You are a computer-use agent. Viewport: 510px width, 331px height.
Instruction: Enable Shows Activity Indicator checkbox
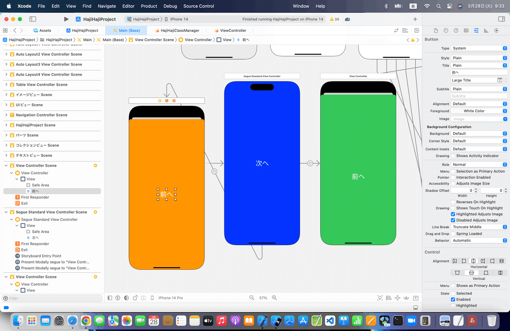pyautogui.click(x=453, y=156)
